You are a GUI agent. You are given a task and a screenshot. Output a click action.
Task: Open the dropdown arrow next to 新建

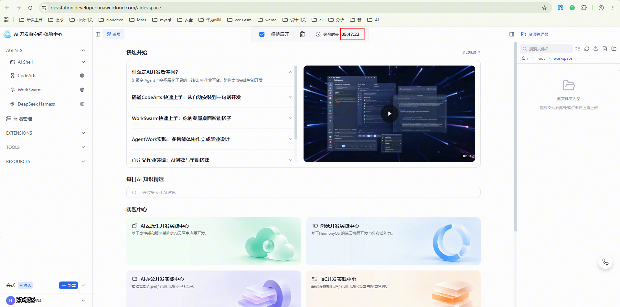click(83, 285)
